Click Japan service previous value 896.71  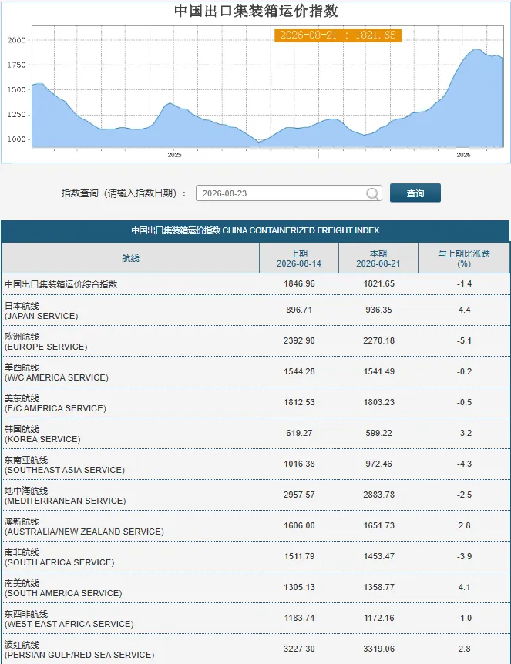tap(299, 310)
